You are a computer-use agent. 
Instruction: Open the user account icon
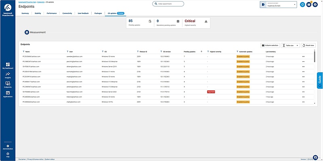315,4
